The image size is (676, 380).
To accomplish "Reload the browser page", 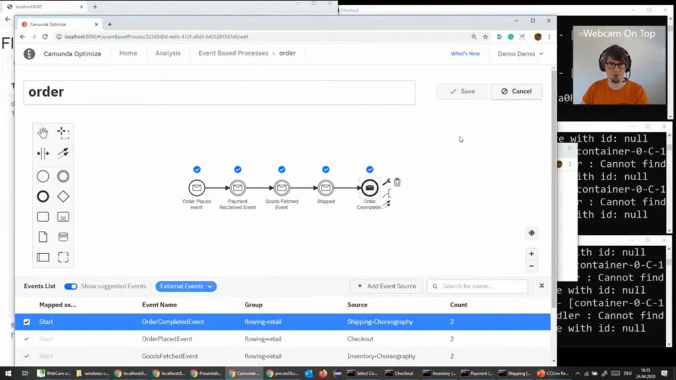I will tap(45, 37).
